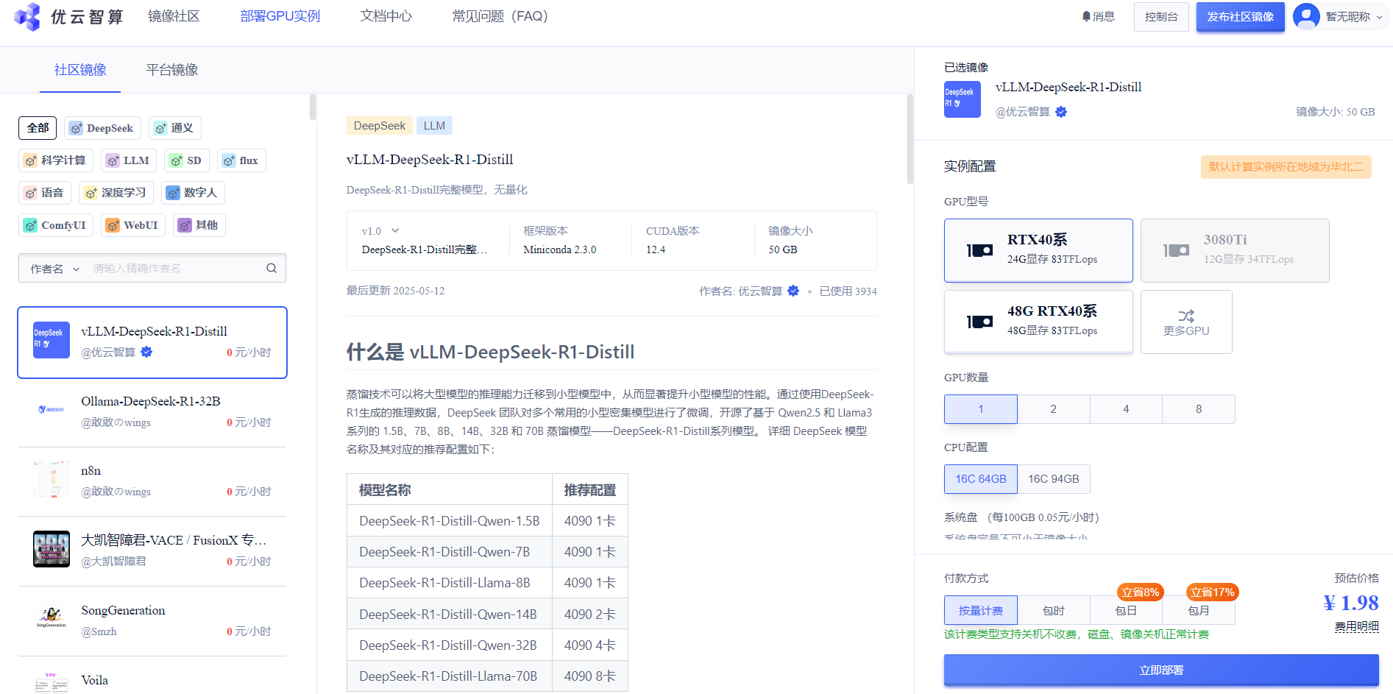Viewport: 1393px width, 694px height.
Task: Filter images by 数字人 tag
Action: pos(193,193)
